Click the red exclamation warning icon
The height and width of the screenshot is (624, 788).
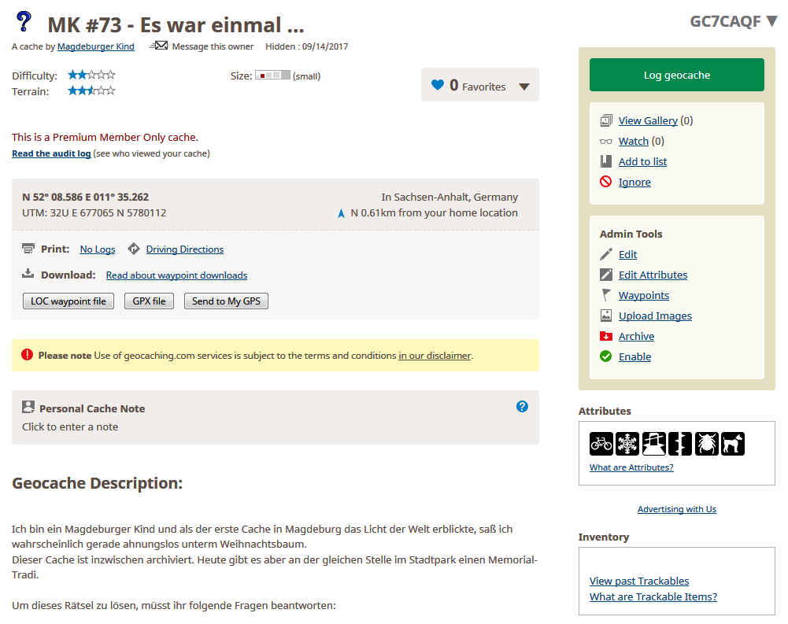[27, 355]
